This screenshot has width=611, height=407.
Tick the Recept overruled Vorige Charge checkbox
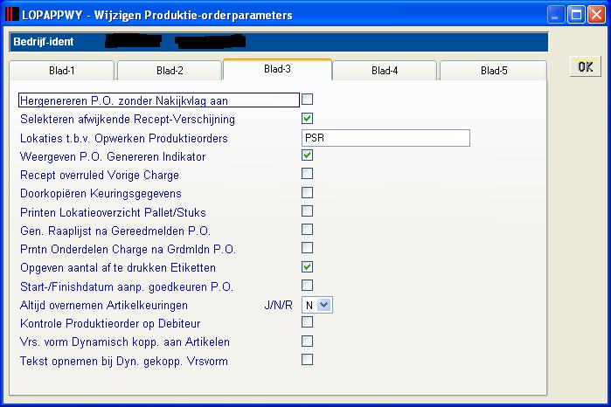(x=307, y=173)
